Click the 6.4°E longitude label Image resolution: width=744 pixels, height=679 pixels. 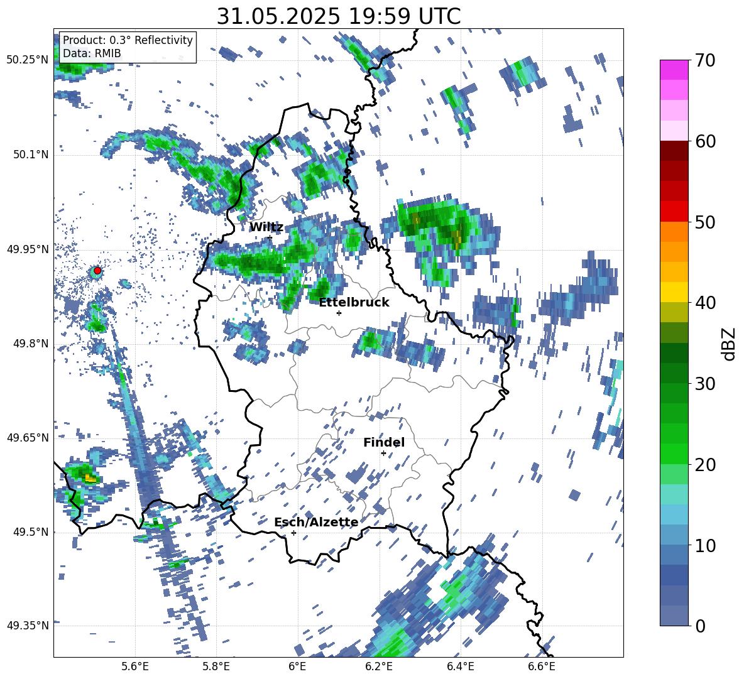(x=460, y=666)
